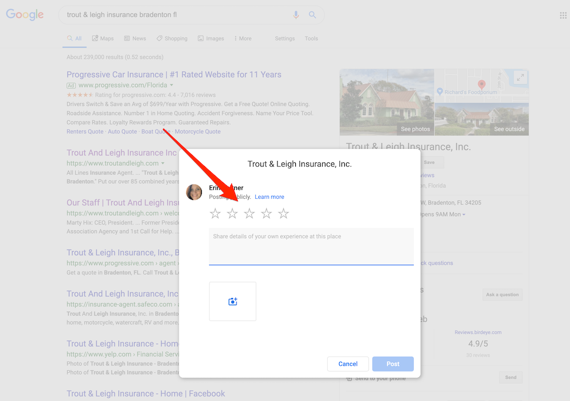The width and height of the screenshot is (570, 401).
Task: Open the All results tab
Action: point(75,39)
